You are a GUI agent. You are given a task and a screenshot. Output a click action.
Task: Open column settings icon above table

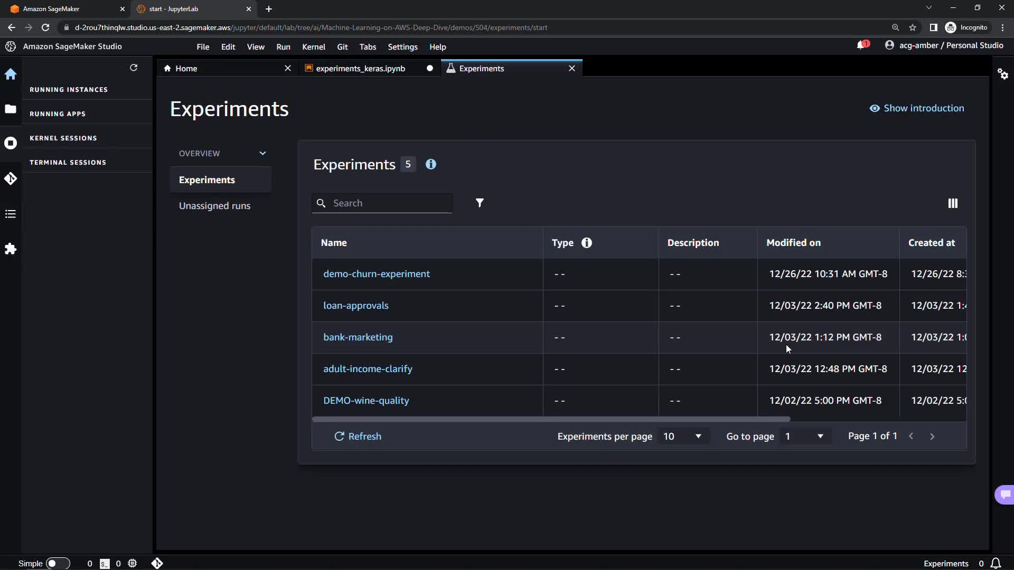(953, 203)
